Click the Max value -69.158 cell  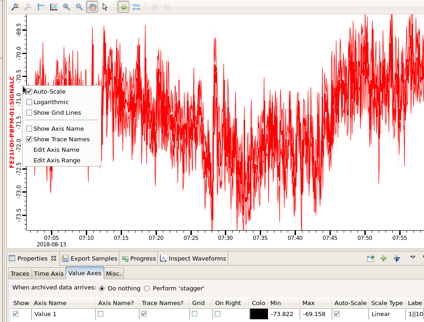pyautogui.click(x=316, y=314)
